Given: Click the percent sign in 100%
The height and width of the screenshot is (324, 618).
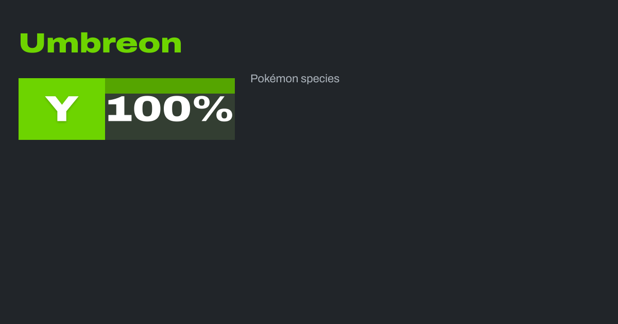Looking at the screenshot, I should click(x=216, y=109).
